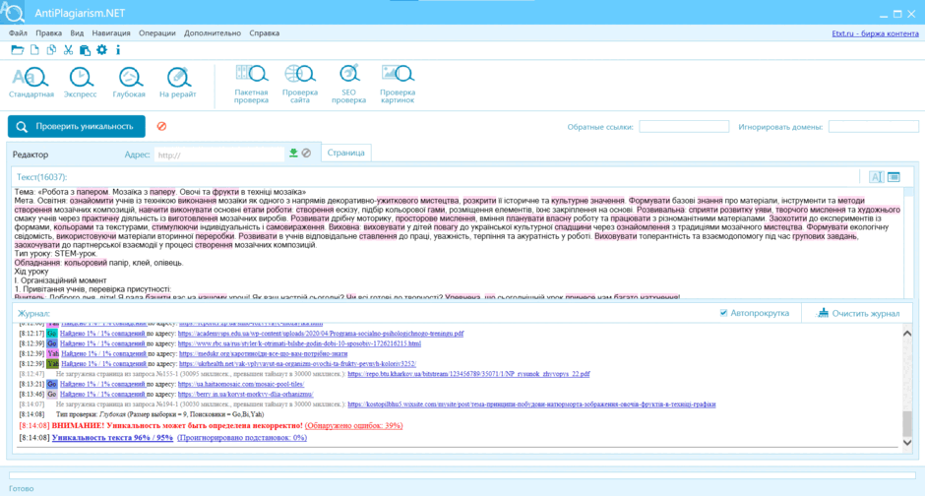Toggle the panel view icon in editor header
This screenshot has width=925, height=496.
pyautogui.click(x=894, y=177)
